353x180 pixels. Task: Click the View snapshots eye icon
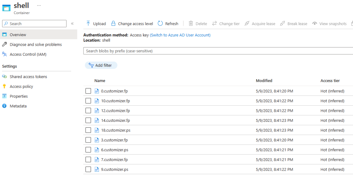(314, 24)
